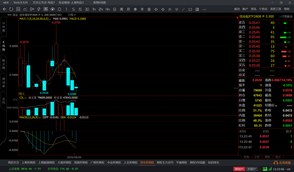Switch to the 上交所期权 bottom tab
Screen dimensions: 294x172
130,163
